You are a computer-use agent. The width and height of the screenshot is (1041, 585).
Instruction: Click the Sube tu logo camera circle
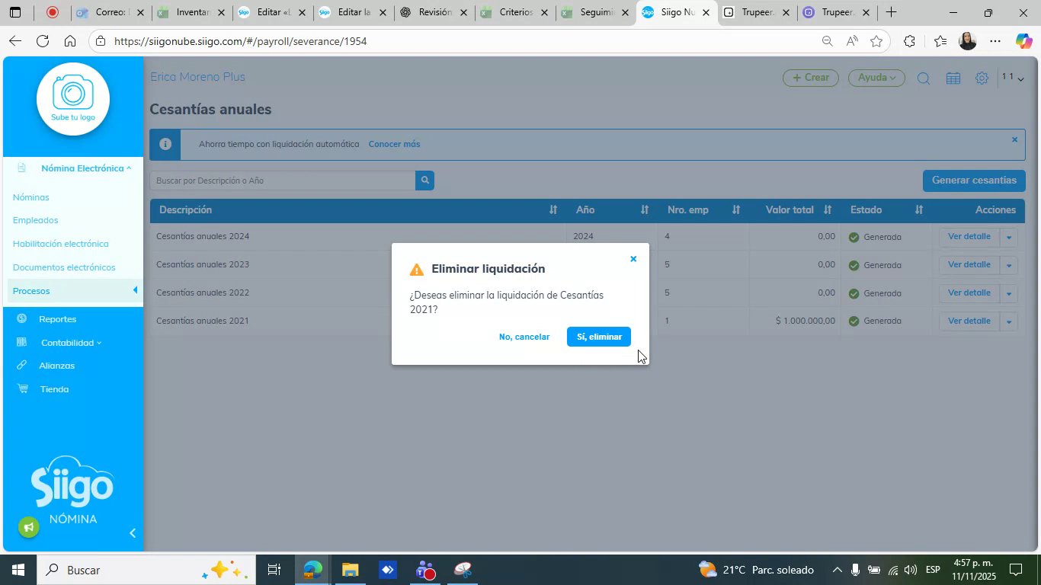point(73,99)
